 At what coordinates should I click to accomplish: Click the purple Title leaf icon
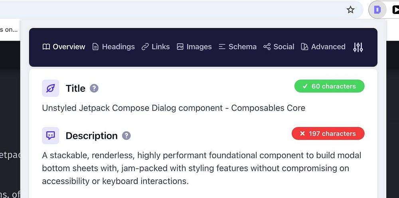click(x=51, y=88)
